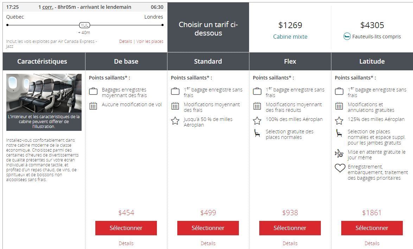Open the Voir les places link
The height and width of the screenshot is (249, 413).
150,41
